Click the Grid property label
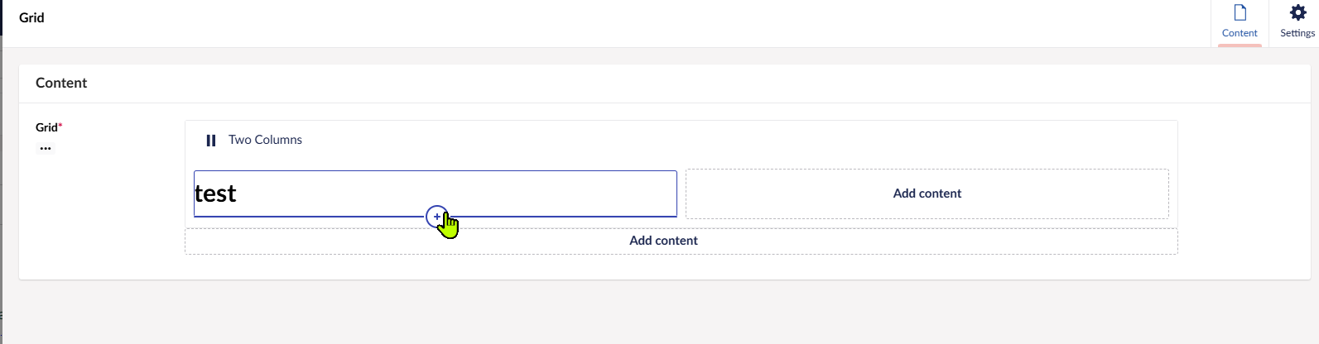The image size is (1319, 344). [x=46, y=127]
